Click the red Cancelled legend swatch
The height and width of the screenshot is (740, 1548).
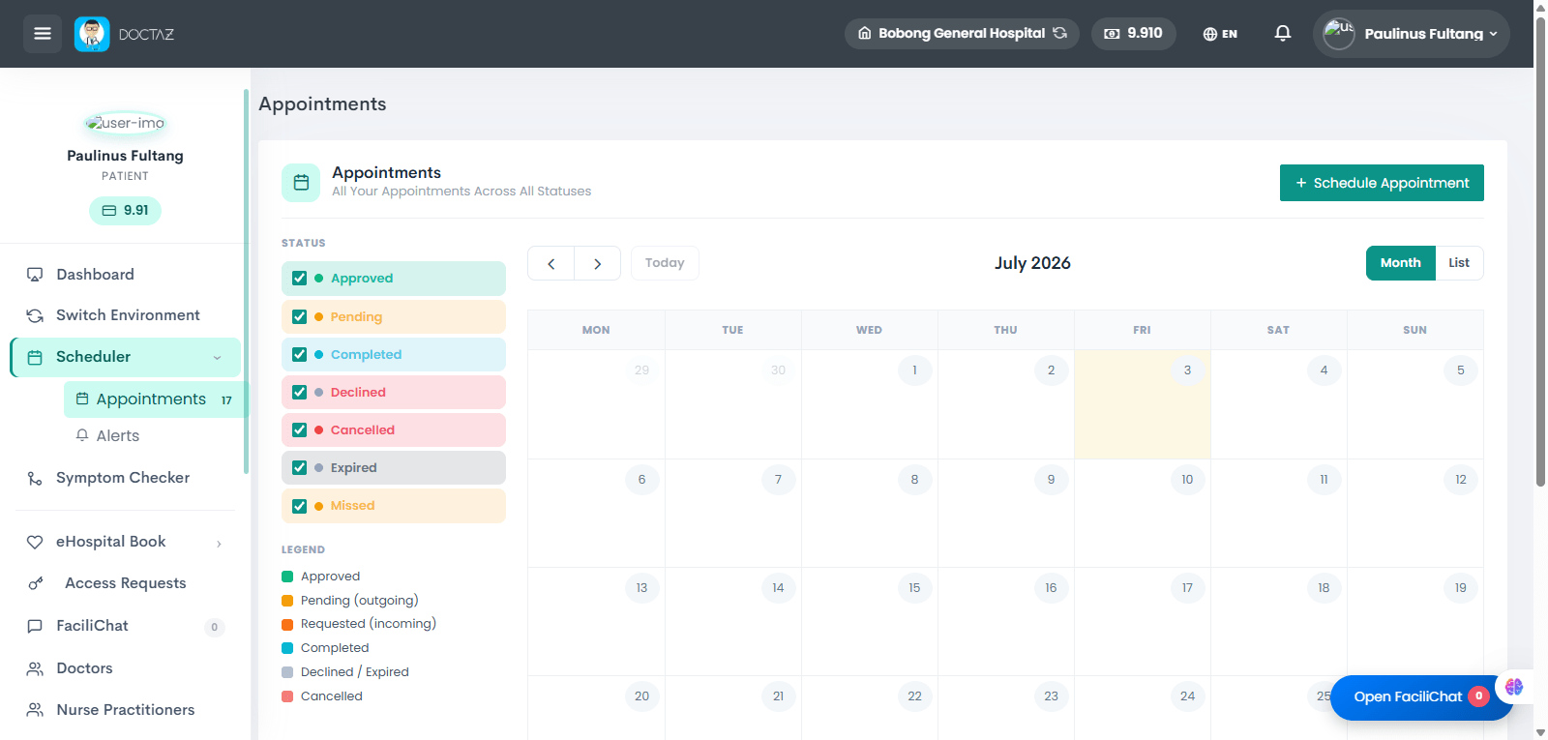[287, 696]
